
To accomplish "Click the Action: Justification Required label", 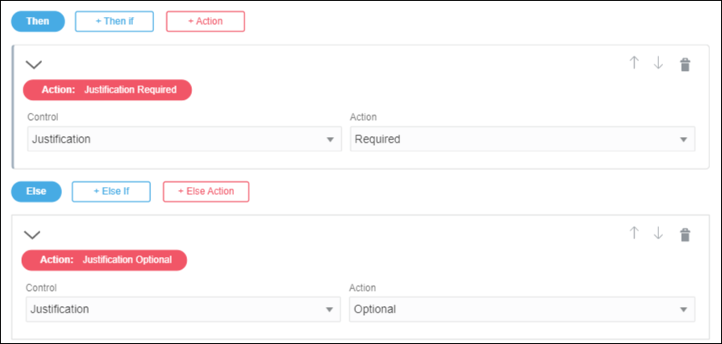I will 107,89.
